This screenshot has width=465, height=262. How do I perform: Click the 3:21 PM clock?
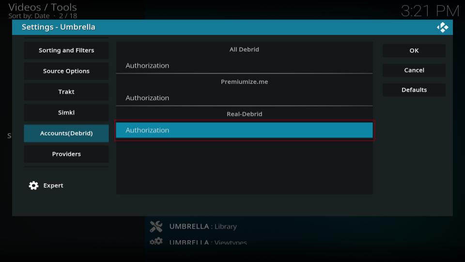430,11
